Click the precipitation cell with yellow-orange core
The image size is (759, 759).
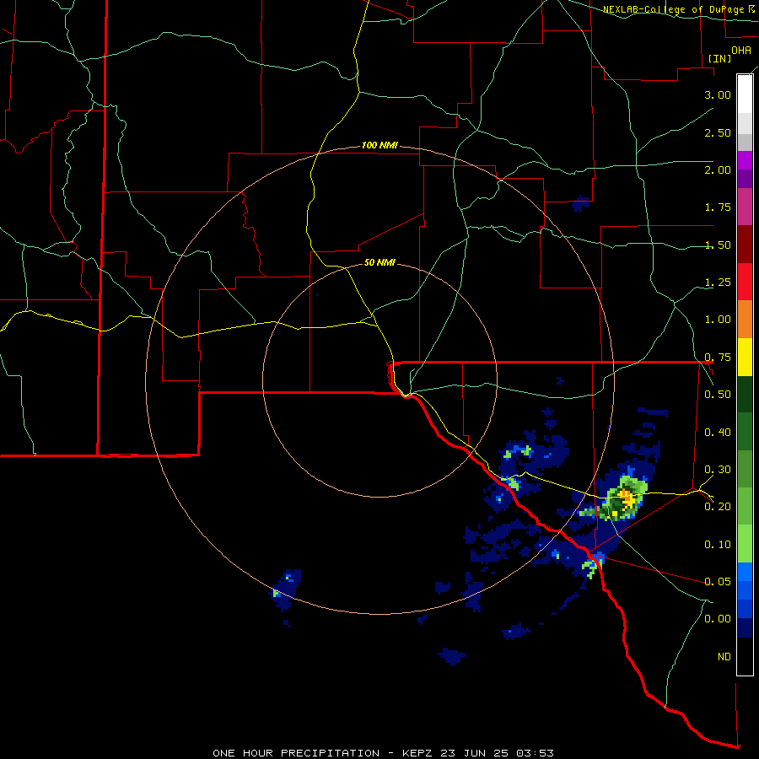click(623, 498)
